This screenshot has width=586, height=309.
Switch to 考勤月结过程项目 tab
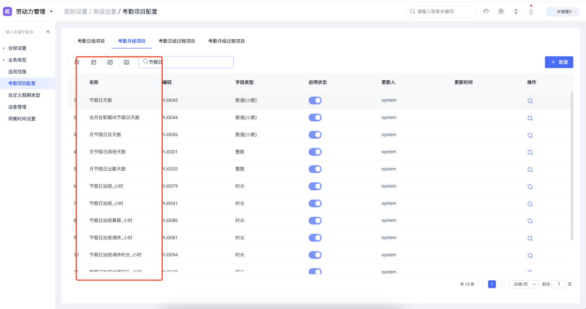[x=226, y=41]
